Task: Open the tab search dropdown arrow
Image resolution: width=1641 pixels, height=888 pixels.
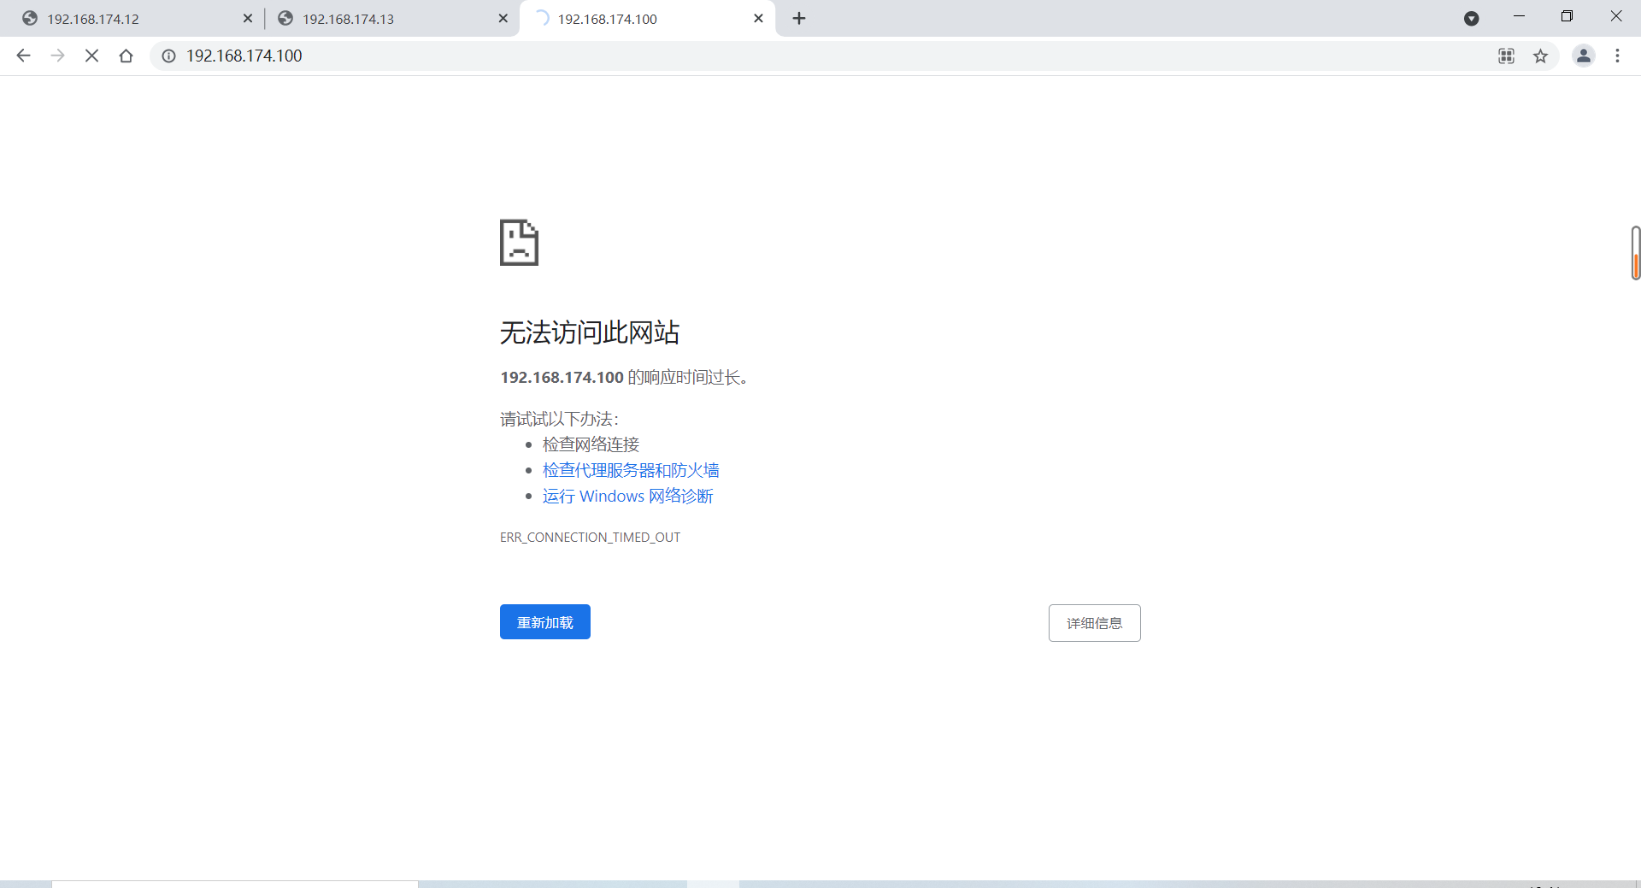Action: coord(1471,18)
